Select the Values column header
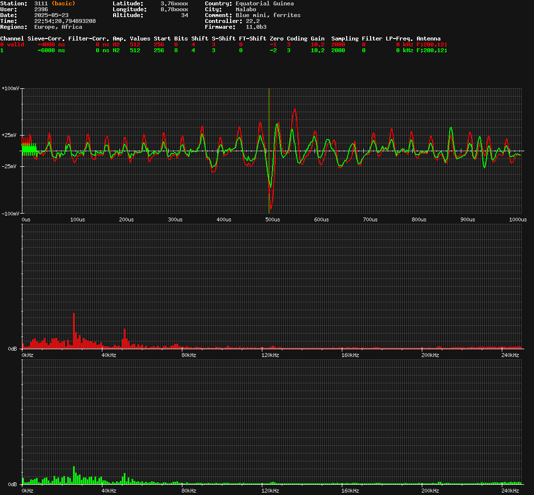The width and height of the screenshot is (534, 495). click(140, 39)
